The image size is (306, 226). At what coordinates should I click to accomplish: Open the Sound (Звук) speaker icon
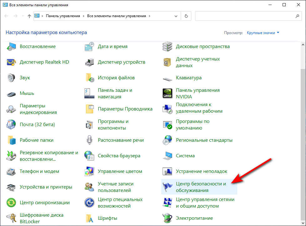(x=11, y=78)
